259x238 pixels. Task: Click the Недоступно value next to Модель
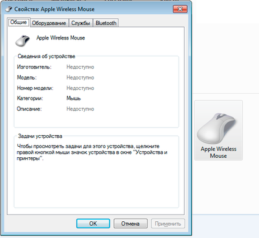pos(80,78)
